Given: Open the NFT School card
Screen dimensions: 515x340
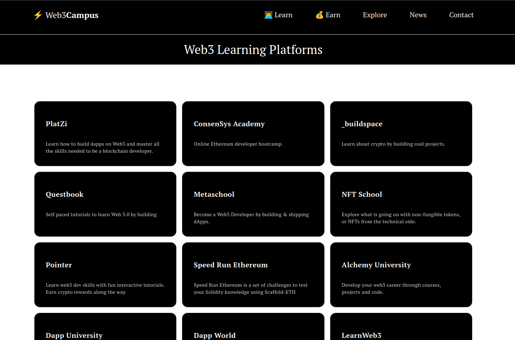Looking at the screenshot, I should (x=401, y=204).
